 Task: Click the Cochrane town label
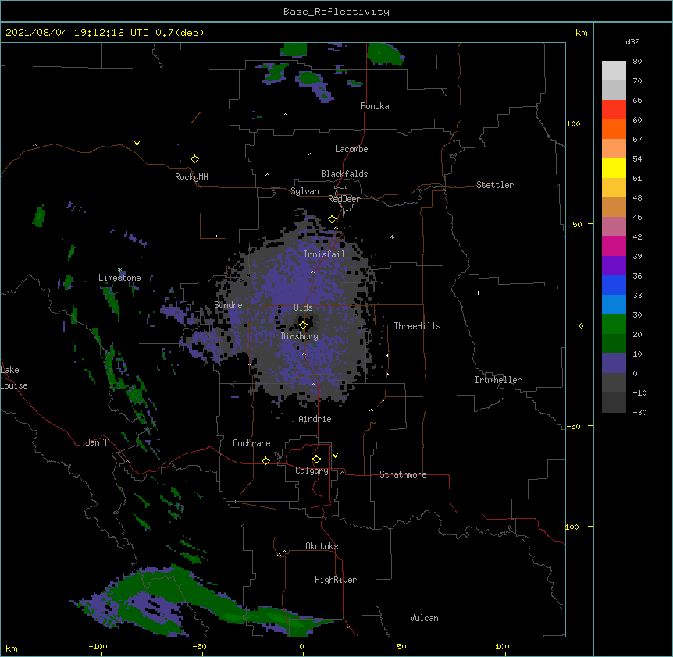[x=251, y=443]
